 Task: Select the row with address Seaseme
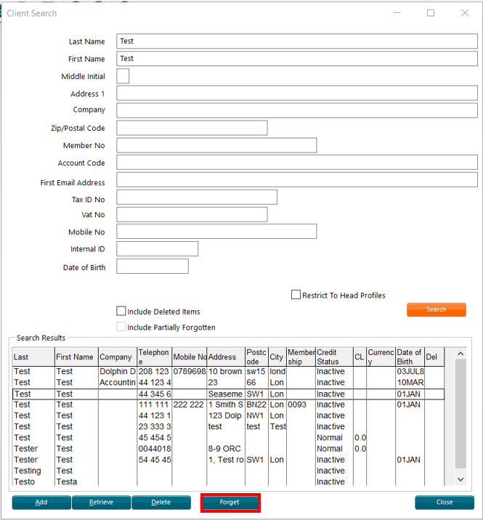click(228, 394)
